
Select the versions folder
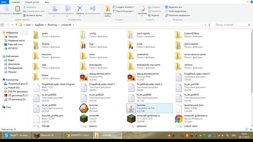(x=189, y=66)
